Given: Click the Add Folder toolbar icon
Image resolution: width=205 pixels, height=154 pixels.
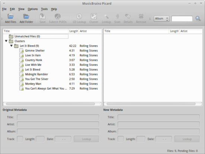Looking at the screenshot, I should (x=26, y=16).
